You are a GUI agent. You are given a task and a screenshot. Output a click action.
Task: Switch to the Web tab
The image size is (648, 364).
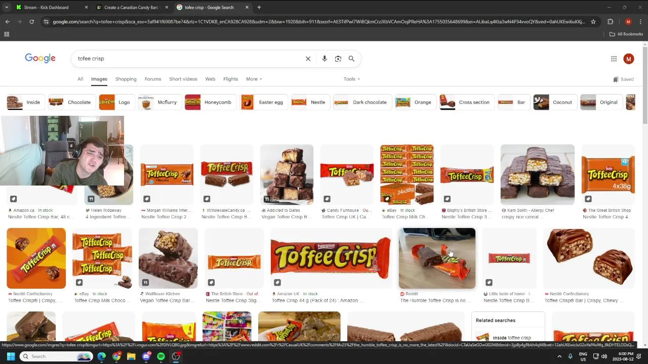pos(210,79)
